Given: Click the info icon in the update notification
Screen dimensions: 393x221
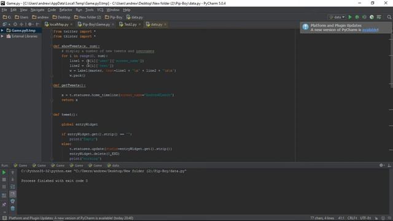Looking at the screenshot, I should 305,27.
